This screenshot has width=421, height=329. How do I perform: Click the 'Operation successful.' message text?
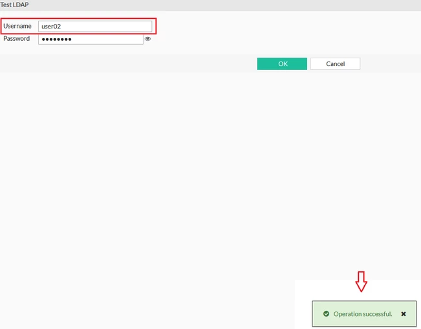[x=363, y=314]
